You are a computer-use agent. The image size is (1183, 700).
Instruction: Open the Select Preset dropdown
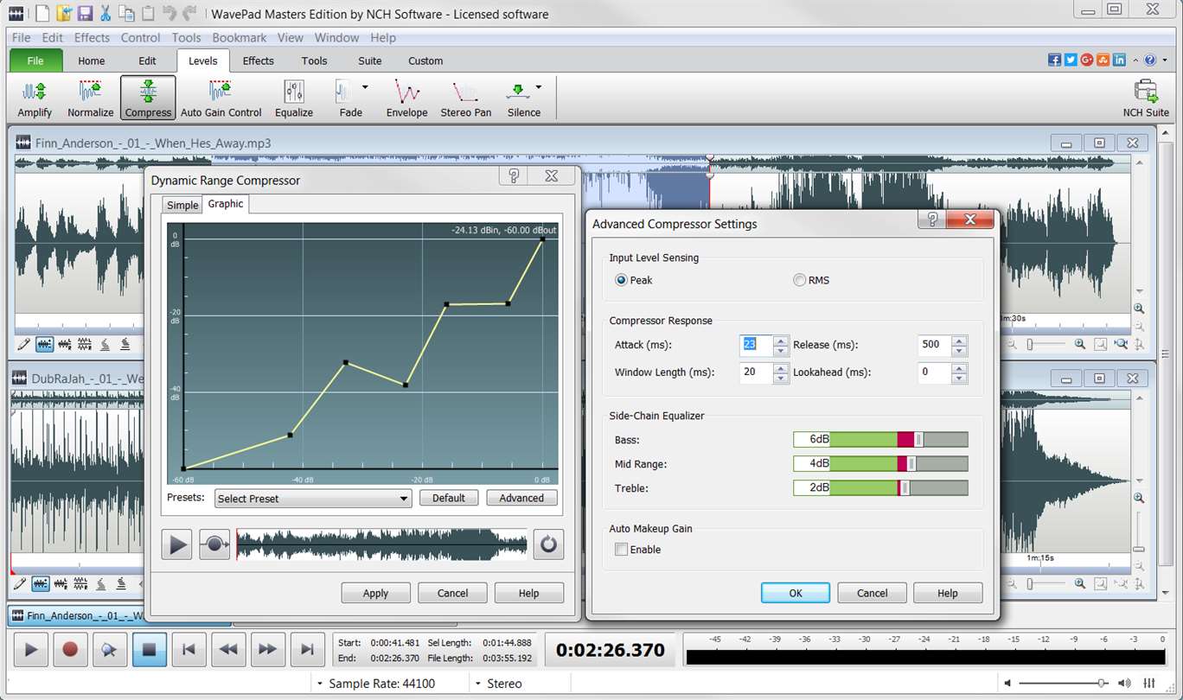tap(312, 499)
